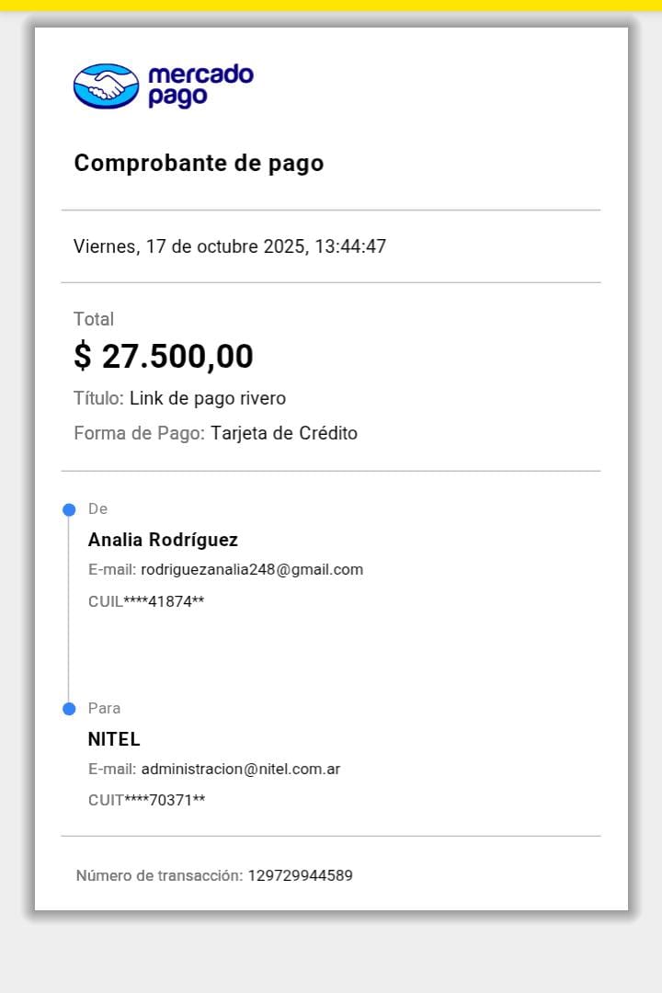Click the De sender label
Screen dimensions: 662x993
tap(97, 509)
